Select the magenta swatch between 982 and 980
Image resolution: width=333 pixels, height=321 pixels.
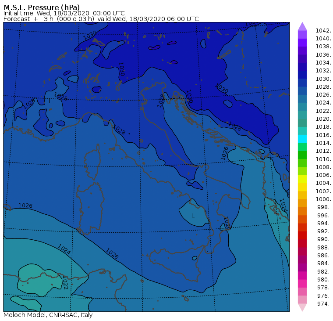coord(302,275)
